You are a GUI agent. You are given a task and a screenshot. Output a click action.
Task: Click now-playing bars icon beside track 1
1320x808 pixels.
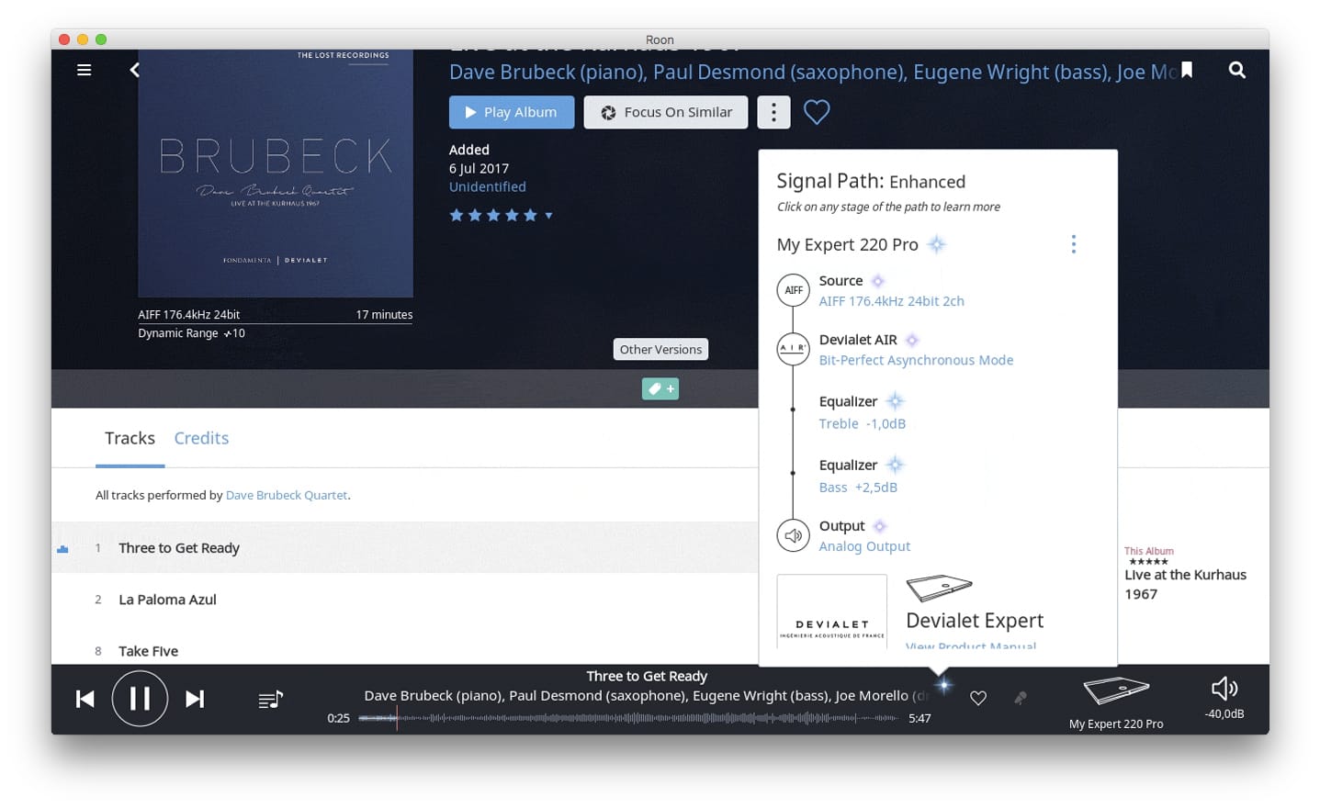[62, 548]
